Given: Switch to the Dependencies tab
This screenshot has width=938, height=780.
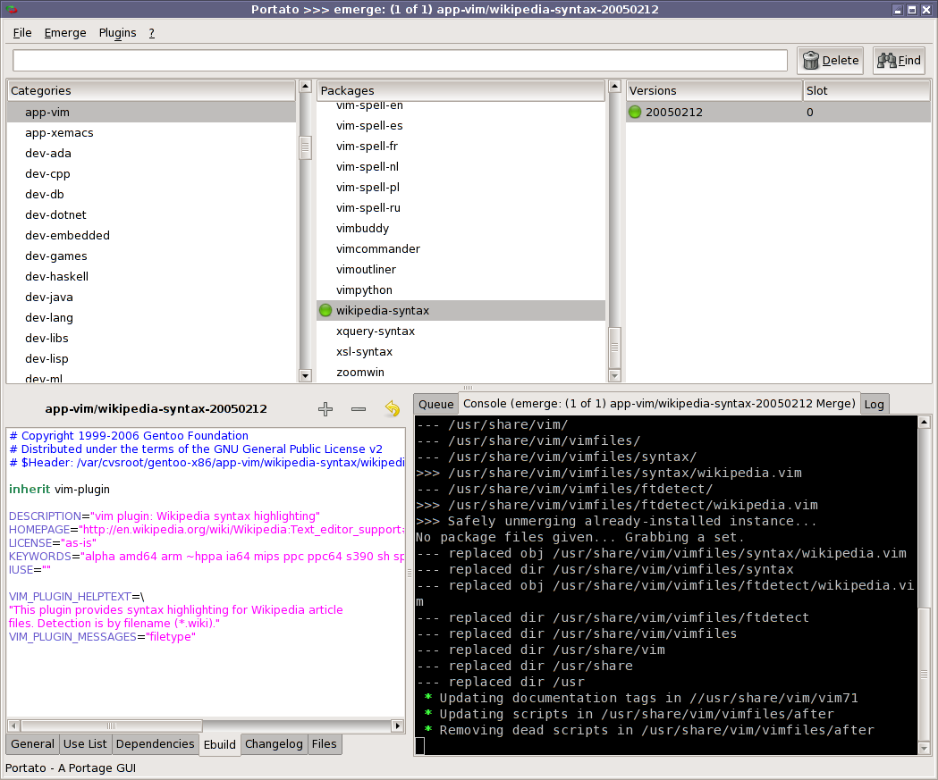Looking at the screenshot, I should pyautogui.click(x=155, y=744).
